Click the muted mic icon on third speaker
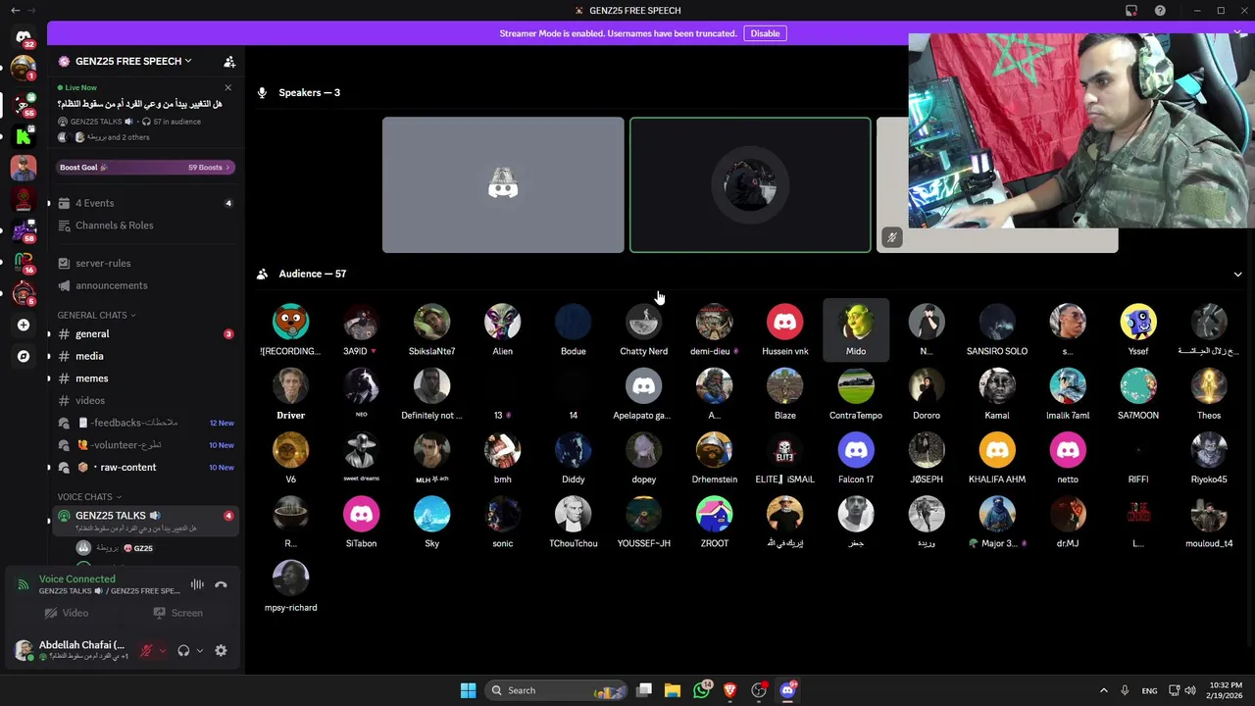Screen dimensions: 1255x706 891,237
